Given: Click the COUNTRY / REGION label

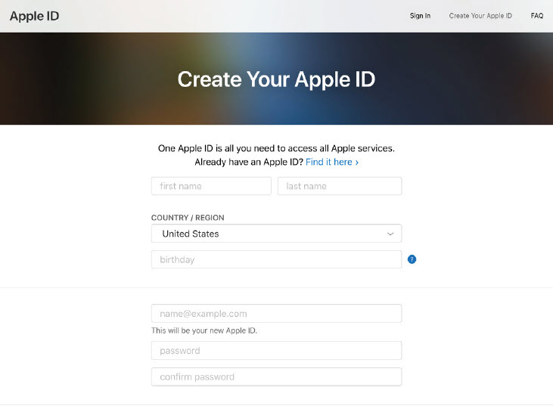Looking at the screenshot, I should 188,218.
